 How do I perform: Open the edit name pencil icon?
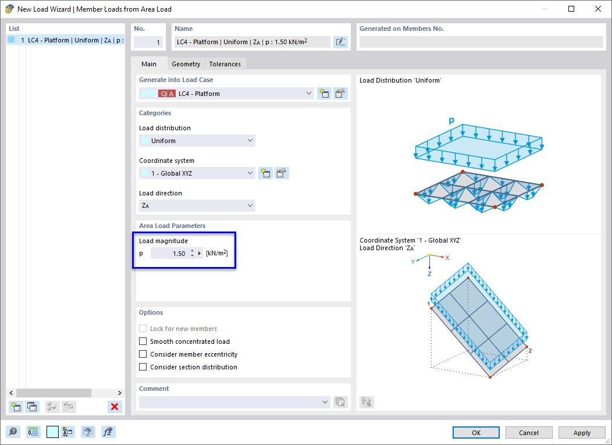(x=340, y=41)
